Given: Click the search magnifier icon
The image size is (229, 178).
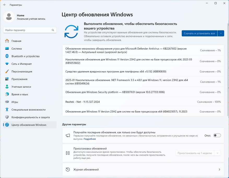Looking at the screenshot, I should click(53, 30).
